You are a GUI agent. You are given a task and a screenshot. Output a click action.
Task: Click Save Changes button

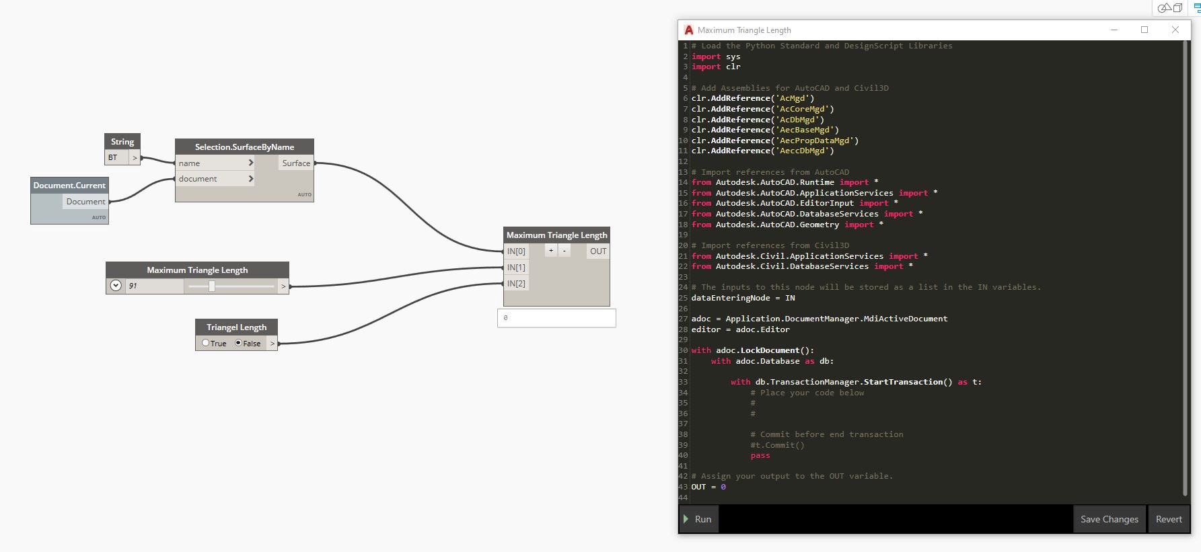[x=1109, y=519]
